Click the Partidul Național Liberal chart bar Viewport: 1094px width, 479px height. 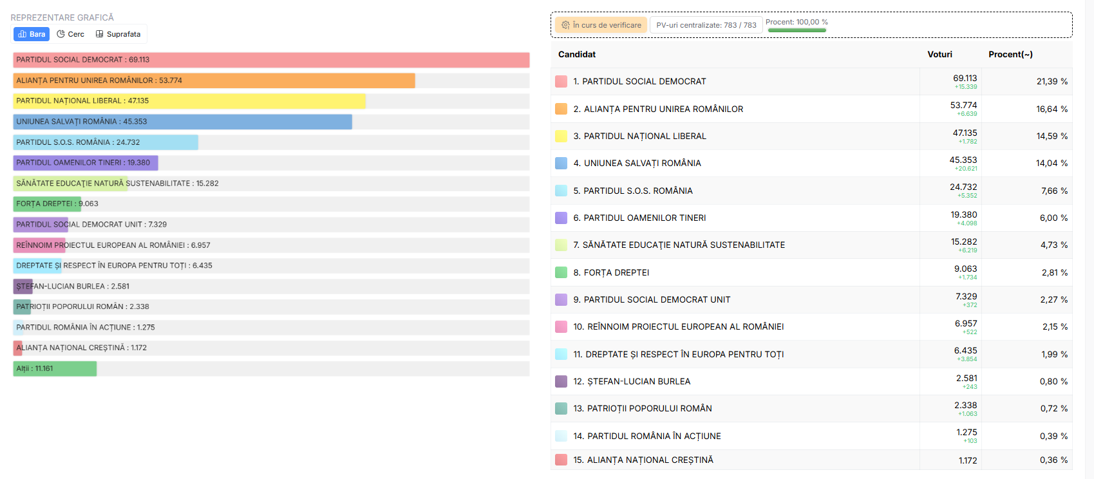tap(189, 101)
